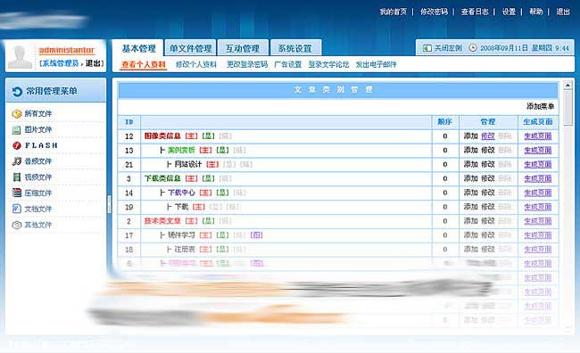Switch to the 单文件管理 tab
580x353 pixels.
click(x=190, y=49)
